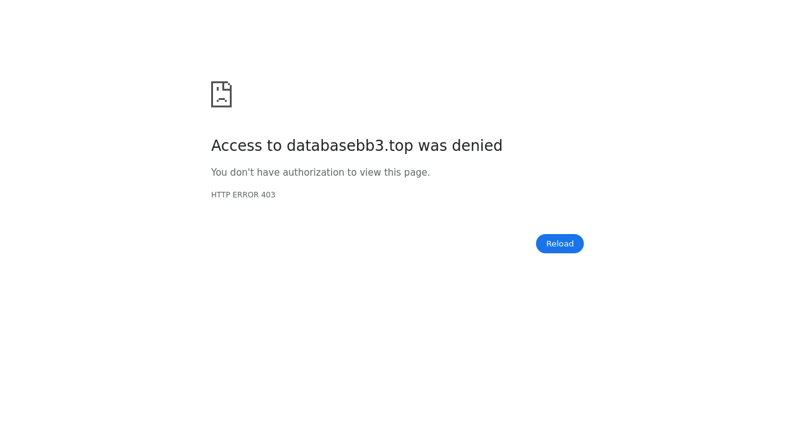Click the HTTP ERROR 403 code text
The width and height of the screenshot is (795, 447).
point(243,195)
